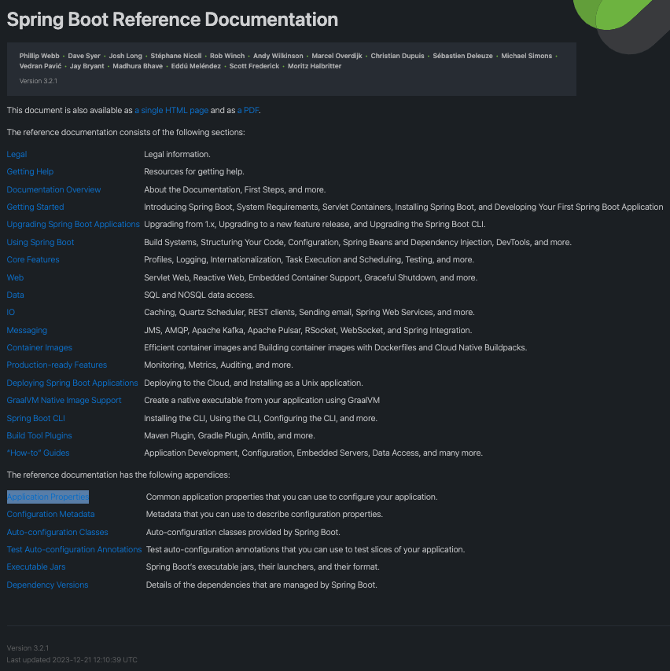Open the Core Features section

coord(33,259)
